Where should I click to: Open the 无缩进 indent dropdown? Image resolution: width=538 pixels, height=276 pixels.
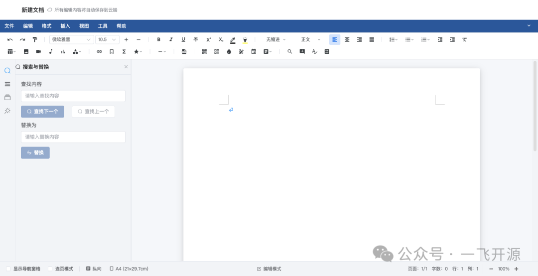pyautogui.click(x=276, y=40)
